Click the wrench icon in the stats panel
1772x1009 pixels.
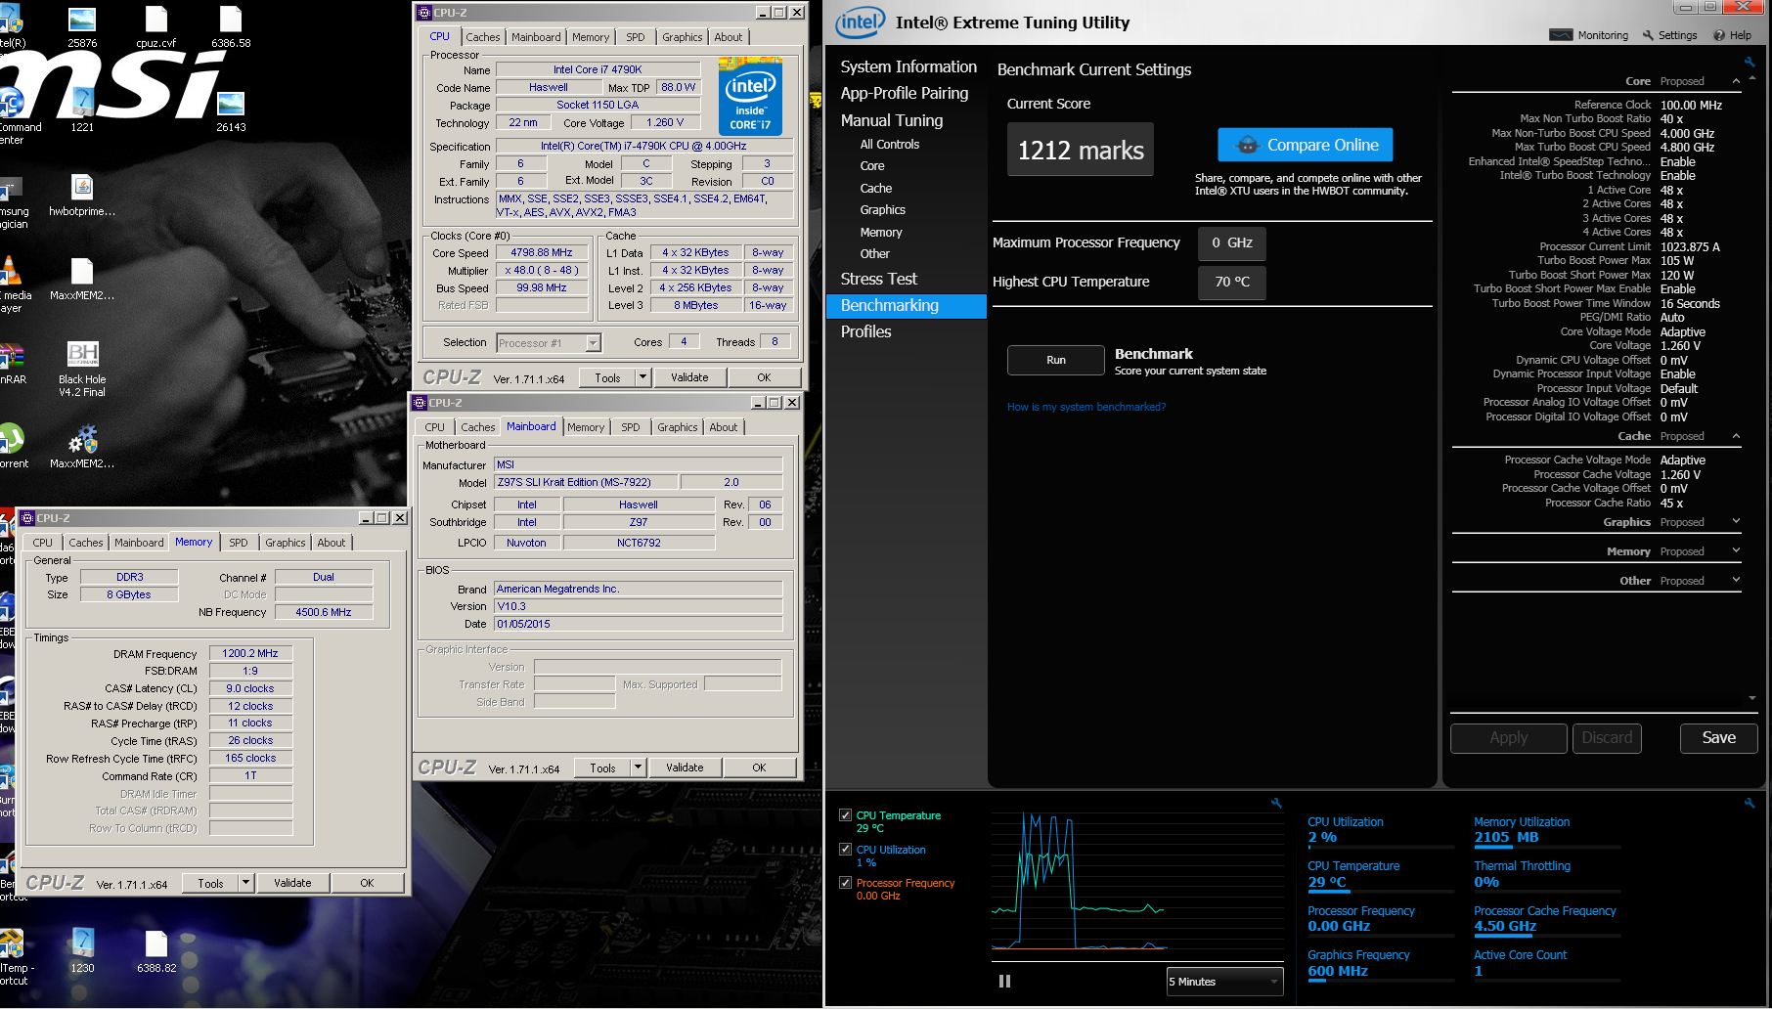[1750, 803]
